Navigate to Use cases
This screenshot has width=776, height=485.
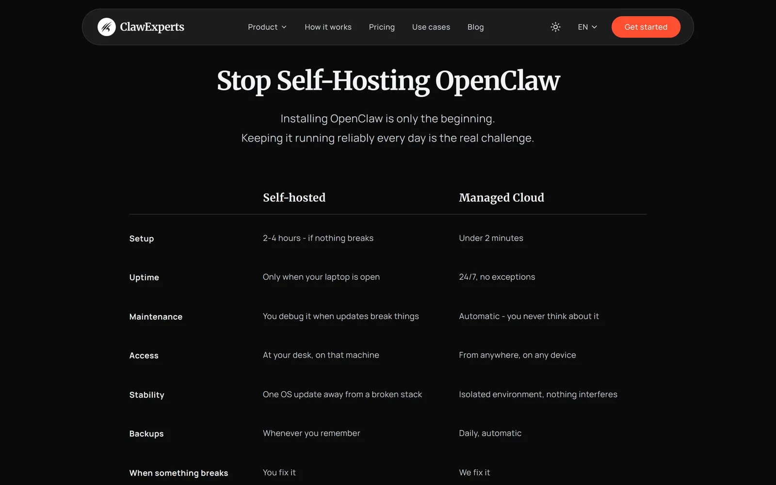click(x=431, y=27)
